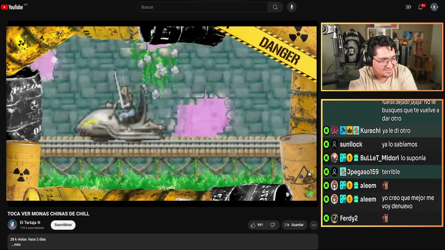
Task: Open the El Tartaja channel name link
Action: (x=28, y=223)
